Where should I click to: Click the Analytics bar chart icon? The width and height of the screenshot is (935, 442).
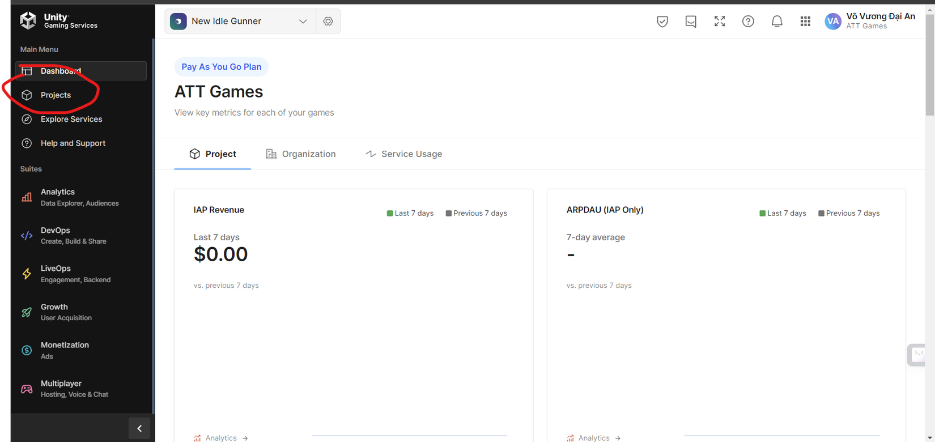pos(27,197)
